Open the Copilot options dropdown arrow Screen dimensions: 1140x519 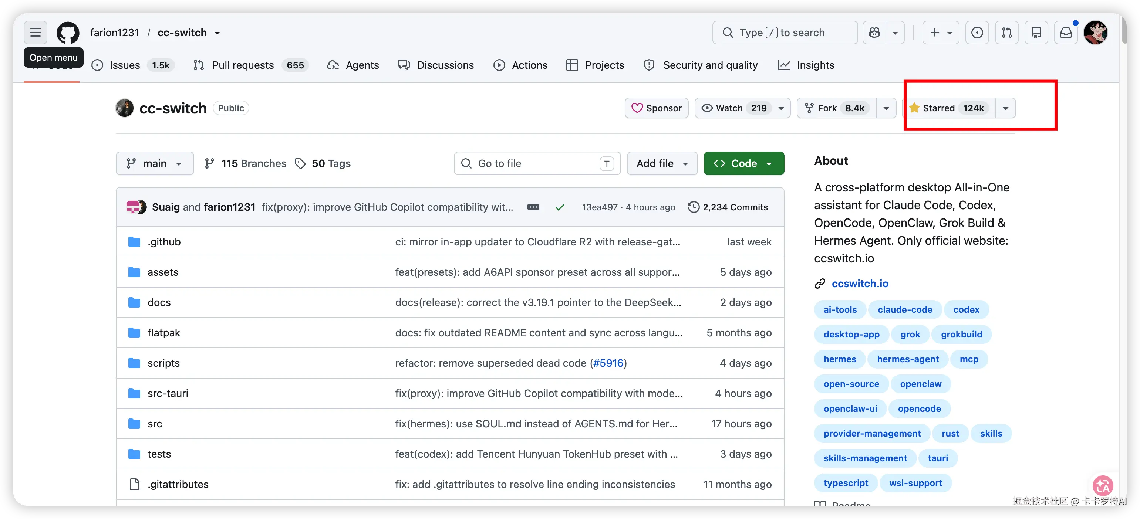pyautogui.click(x=895, y=32)
